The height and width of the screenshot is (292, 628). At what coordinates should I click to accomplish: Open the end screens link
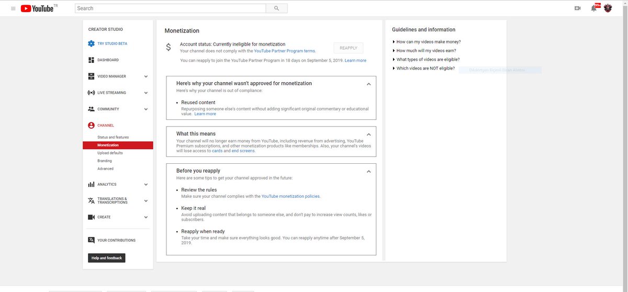tap(243, 151)
